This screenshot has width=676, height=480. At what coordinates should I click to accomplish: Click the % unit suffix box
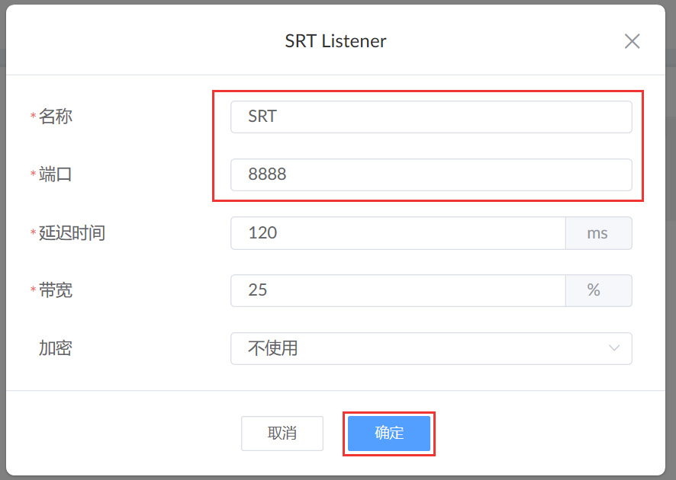tap(598, 290)
